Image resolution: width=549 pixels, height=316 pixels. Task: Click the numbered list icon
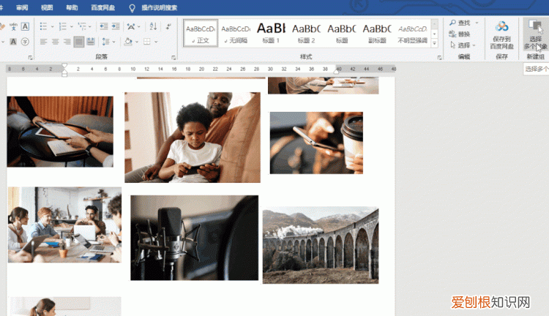click(62, 26)
